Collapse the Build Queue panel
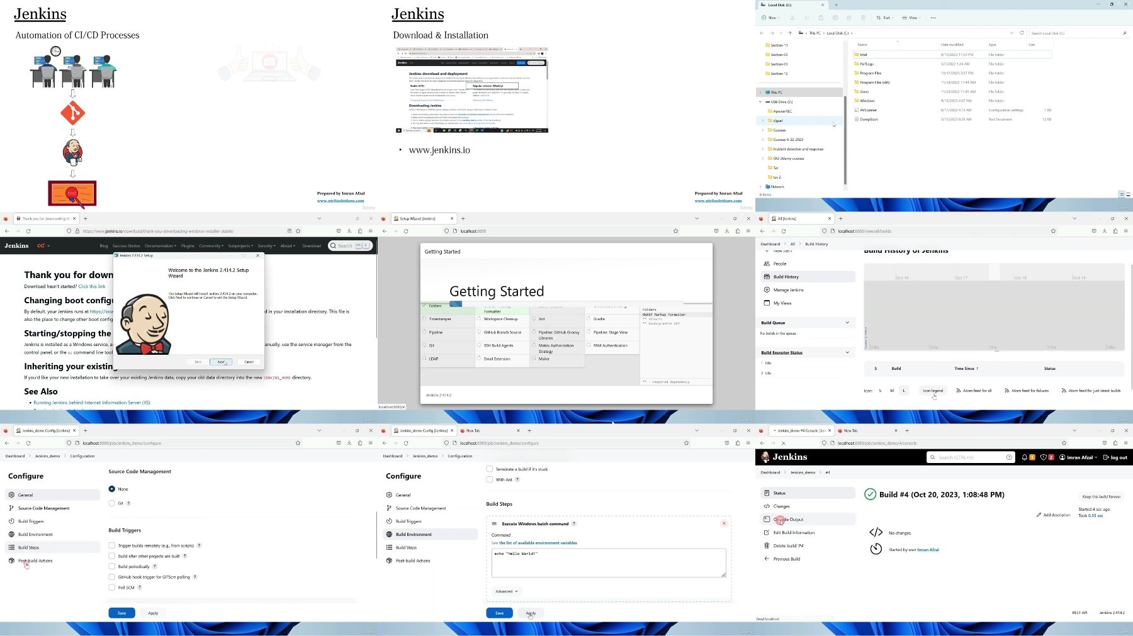 (x=847, y=323)
